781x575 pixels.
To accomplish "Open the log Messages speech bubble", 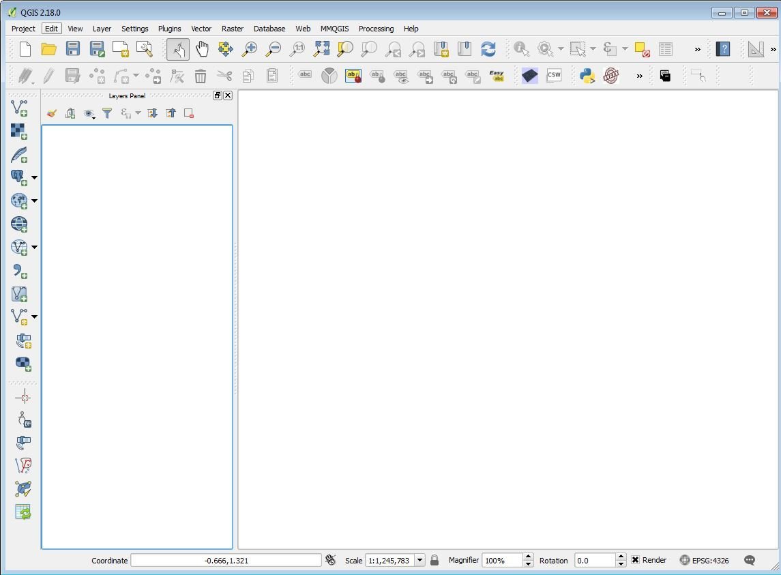I will pos(750,560).
